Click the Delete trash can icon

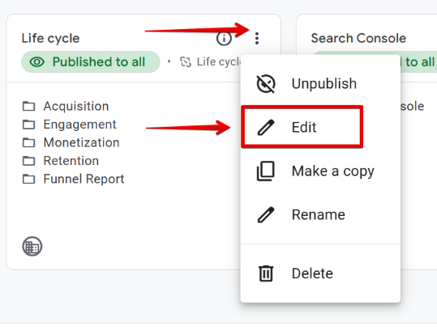pos(266,273)
